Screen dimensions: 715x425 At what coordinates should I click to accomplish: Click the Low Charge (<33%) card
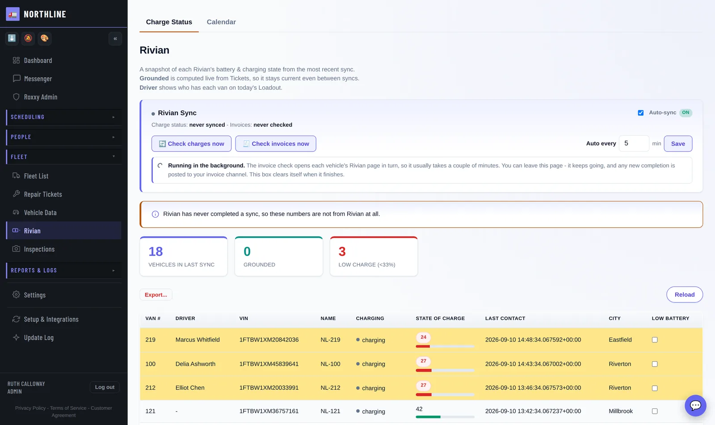(374, 256)
